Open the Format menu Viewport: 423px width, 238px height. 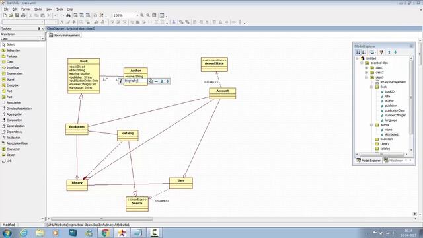coord(26,9)
